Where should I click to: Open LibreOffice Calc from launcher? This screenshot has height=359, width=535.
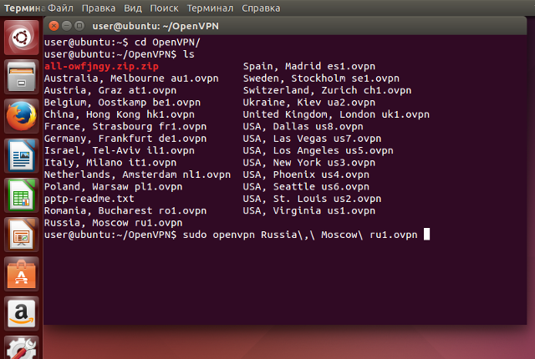[x=21, y=195]
